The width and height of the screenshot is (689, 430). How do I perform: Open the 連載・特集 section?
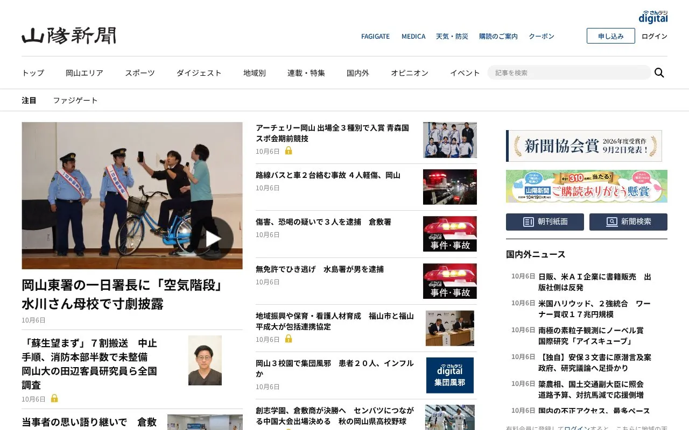(306, 73)
